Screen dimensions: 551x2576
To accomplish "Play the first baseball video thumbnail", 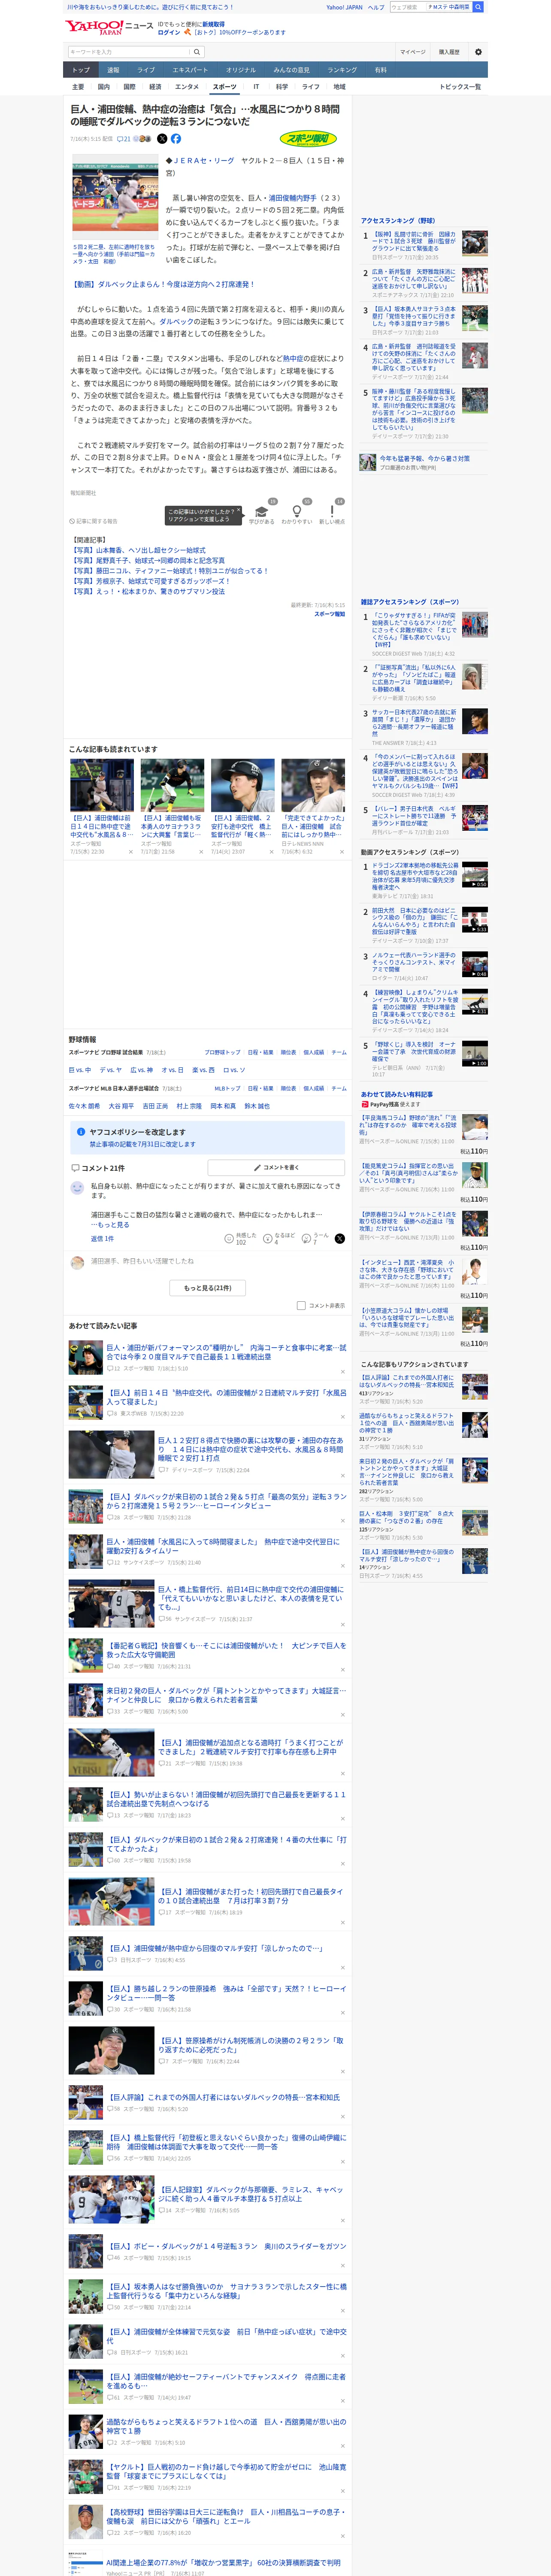I will click(475, 875).
